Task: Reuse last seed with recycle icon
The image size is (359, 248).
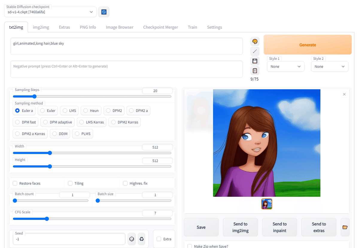Action: pyautogui.click(x=142, y=239)
